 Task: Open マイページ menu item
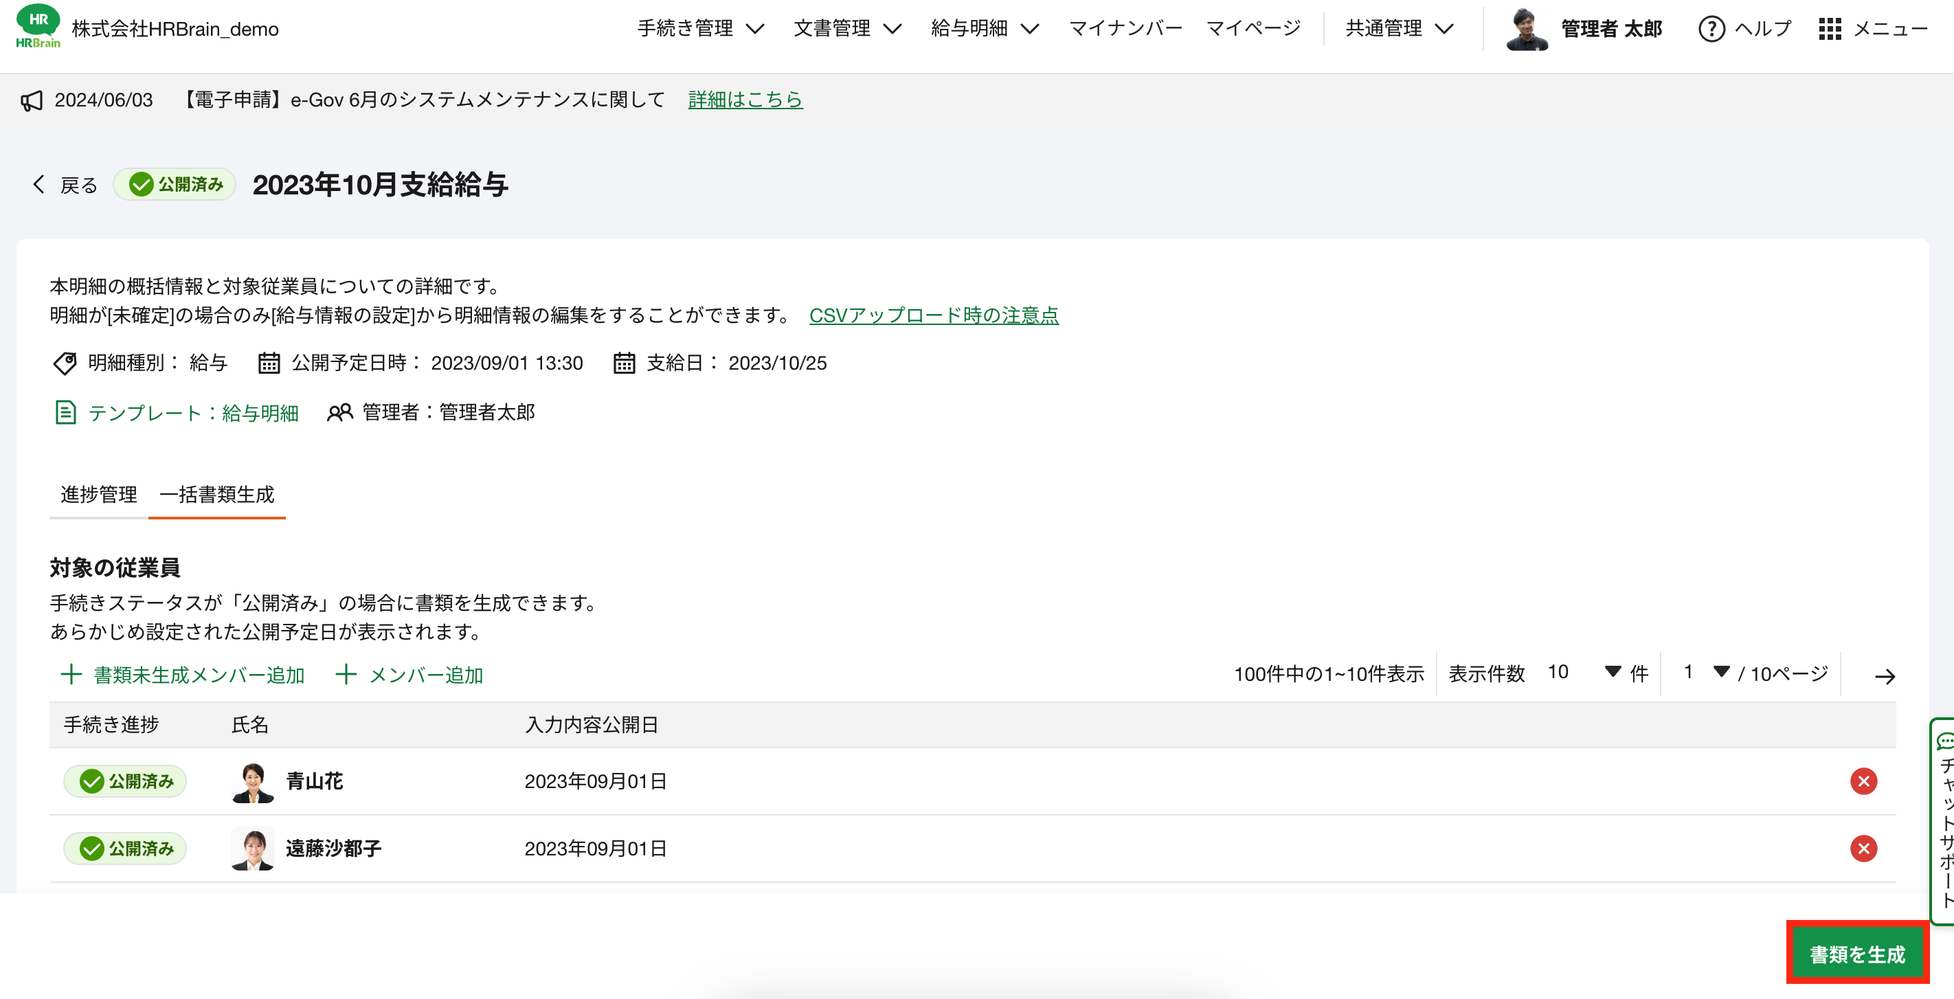[x=1253, y=29]
